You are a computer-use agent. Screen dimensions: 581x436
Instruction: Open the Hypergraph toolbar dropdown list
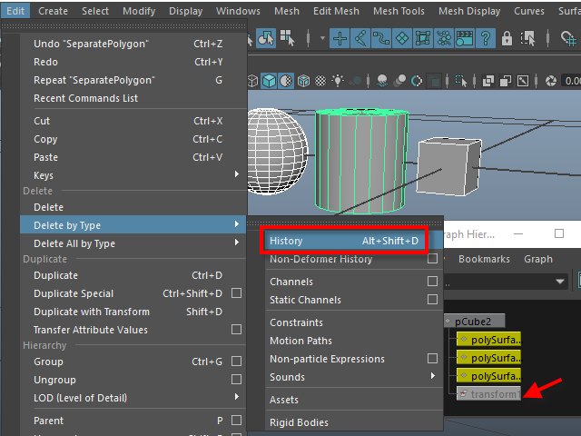pyautogui.click(x=560, y=282)
